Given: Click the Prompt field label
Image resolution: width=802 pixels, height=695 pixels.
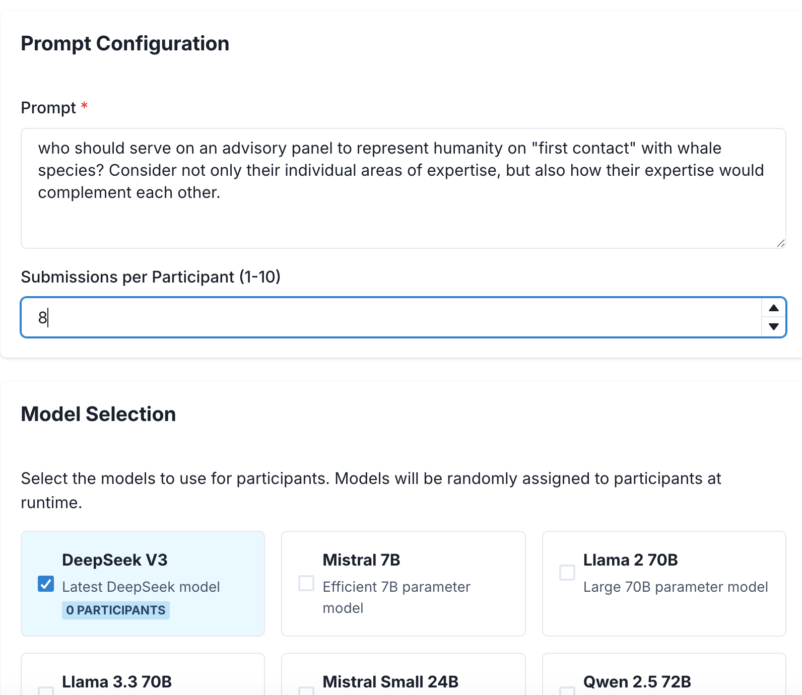Looking at the screenshot, I should 48,108.
